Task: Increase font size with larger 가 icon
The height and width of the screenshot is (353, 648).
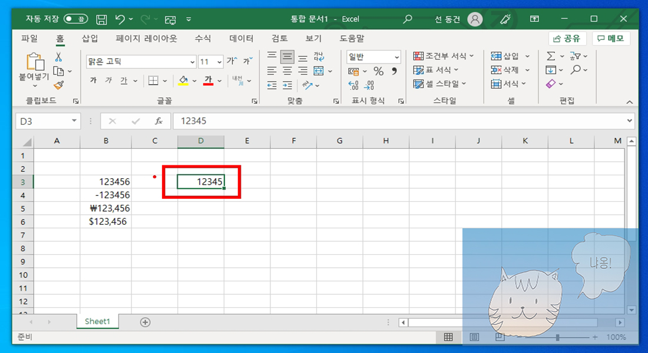Action: click(232, 61)
